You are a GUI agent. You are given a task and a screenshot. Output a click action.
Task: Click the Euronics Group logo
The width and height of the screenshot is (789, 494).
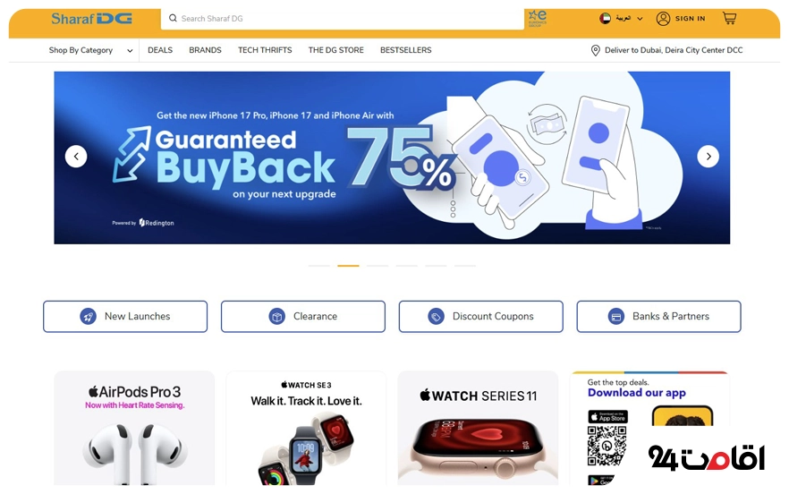pos(538,18)
